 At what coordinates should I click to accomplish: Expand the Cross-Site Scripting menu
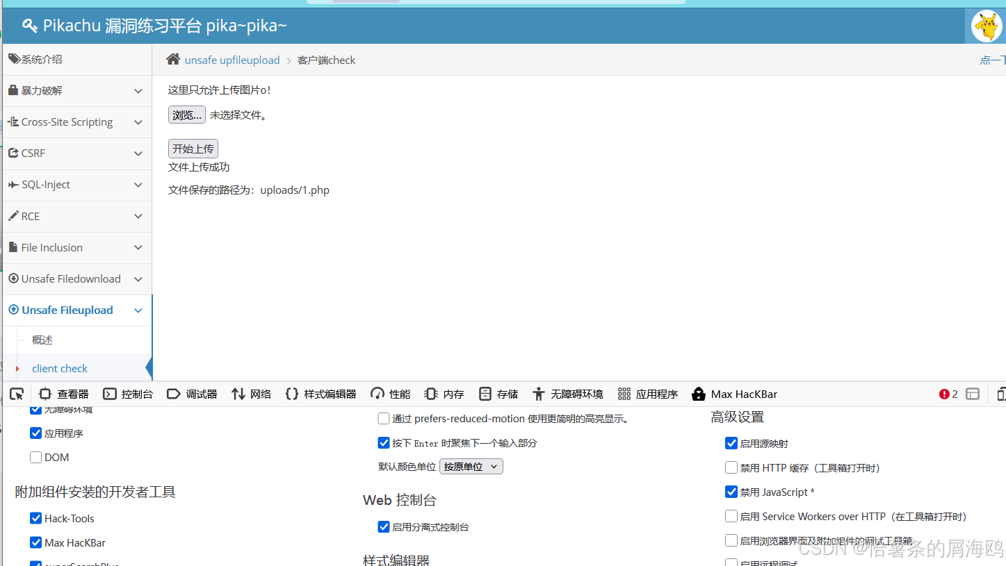tap(138, 122)
